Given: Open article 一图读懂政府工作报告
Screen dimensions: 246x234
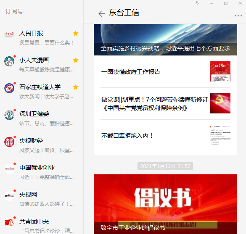Looking at the screenshot, I should (165, 71).
